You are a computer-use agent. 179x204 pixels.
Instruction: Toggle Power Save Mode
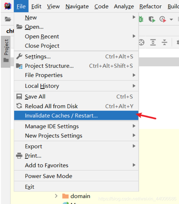76,176
